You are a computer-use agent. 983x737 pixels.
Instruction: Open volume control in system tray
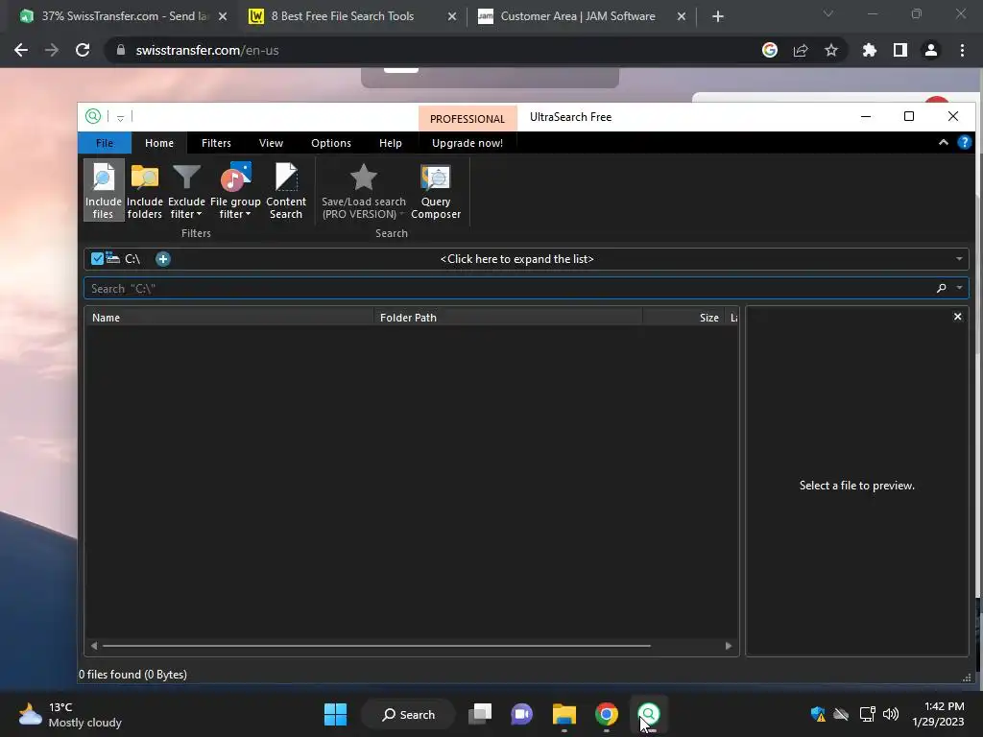(x=890, y=714)
